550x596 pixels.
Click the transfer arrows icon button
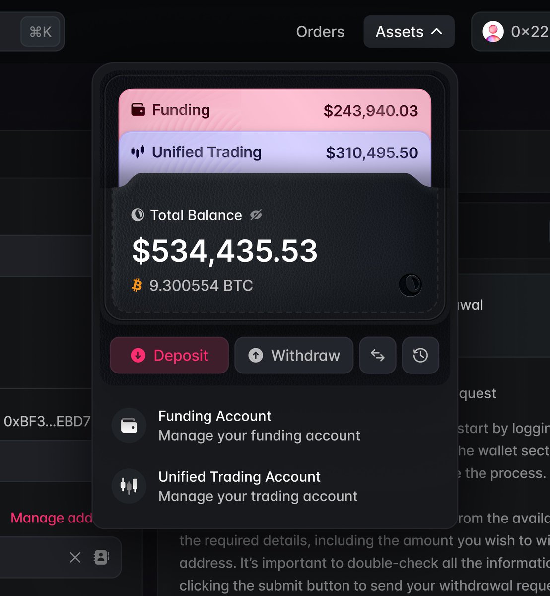pos(378,356)
